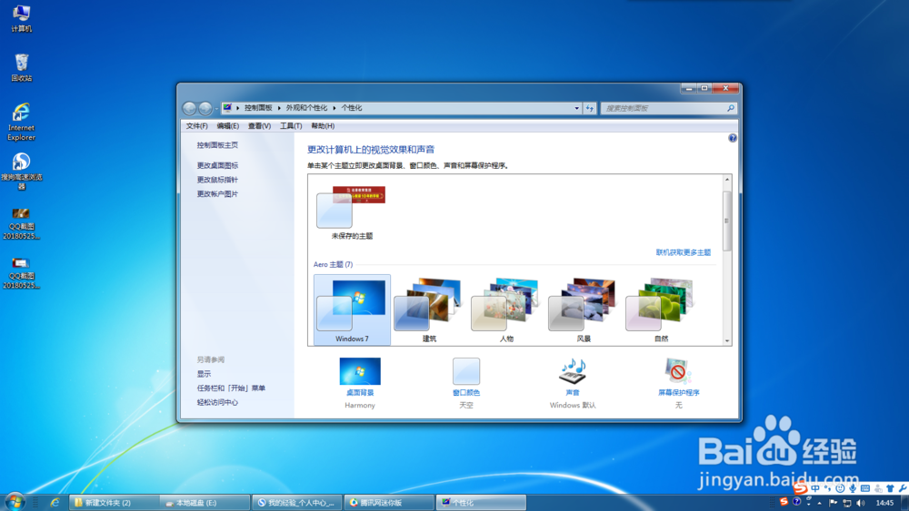This screenshot has width=909, height=511.
Task: Switch to 本地磁盘 (E:) taskbar window
Action: click(205, 502)
